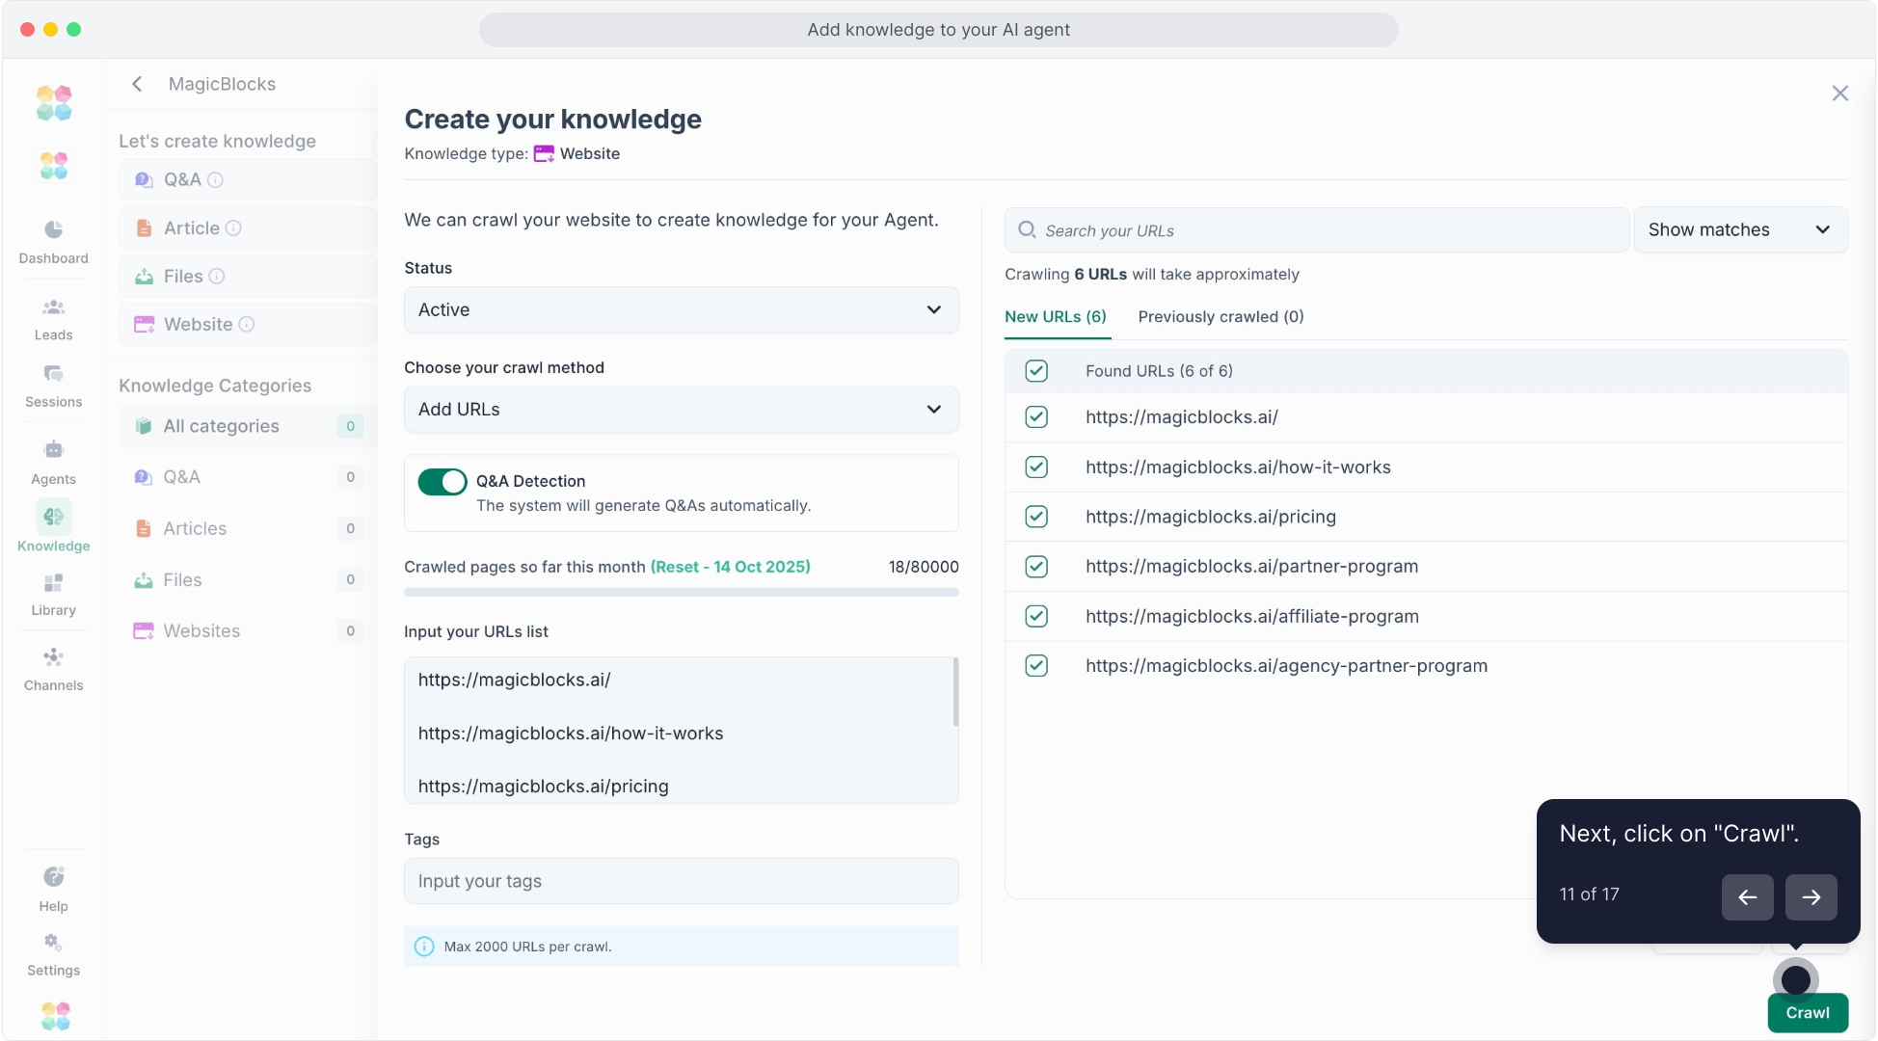
Task: Open the Channels icon
Action: [x=53, y=657]
